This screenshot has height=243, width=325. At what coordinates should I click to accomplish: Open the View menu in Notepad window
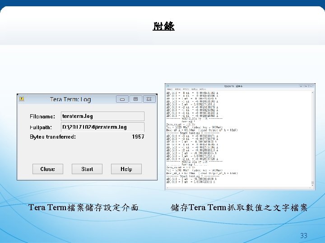[194, 89]
